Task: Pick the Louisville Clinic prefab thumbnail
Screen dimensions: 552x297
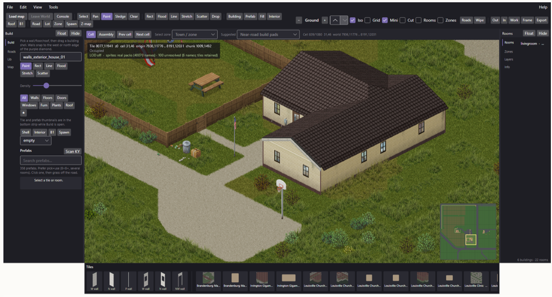Action: 476,280
